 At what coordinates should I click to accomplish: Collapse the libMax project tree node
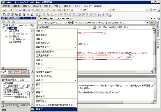pos(3,28)
